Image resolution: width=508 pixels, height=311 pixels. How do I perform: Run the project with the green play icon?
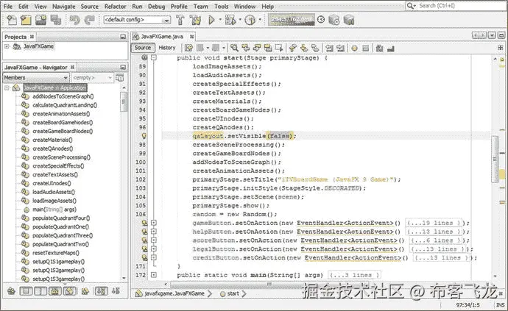tap(211, 20)
